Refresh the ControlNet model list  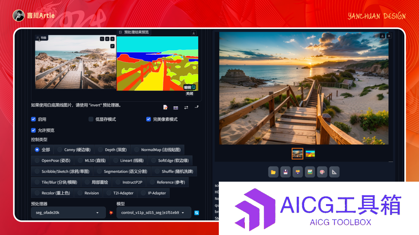click(x=197, y=213)
